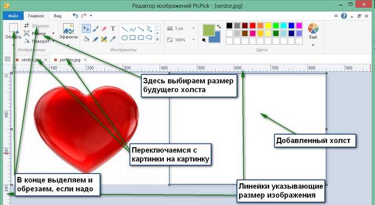
Task: Pick the cyan palette swatch
Action: pyautogui.click(x=284, y=26)
